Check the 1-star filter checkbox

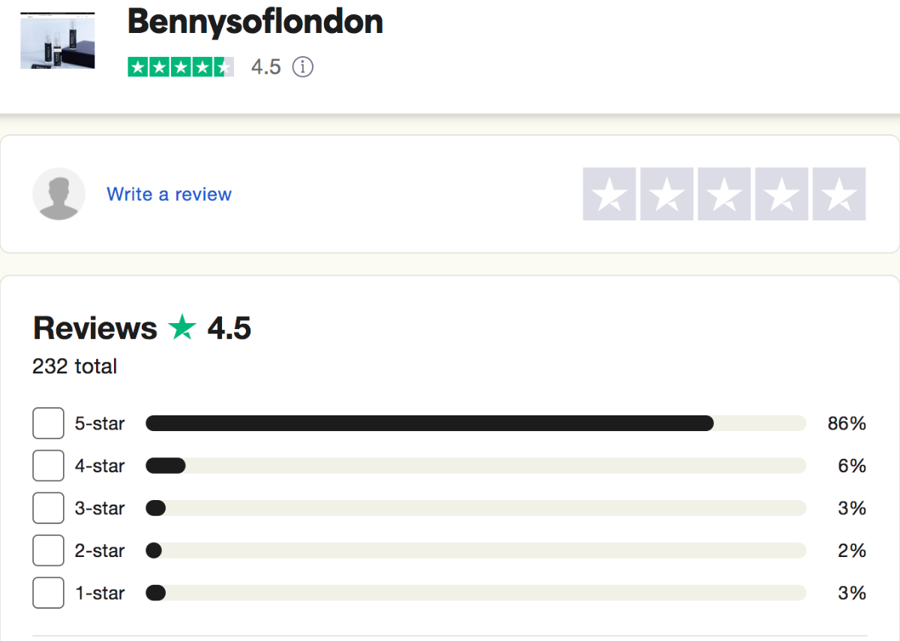(x=49, y=593)
